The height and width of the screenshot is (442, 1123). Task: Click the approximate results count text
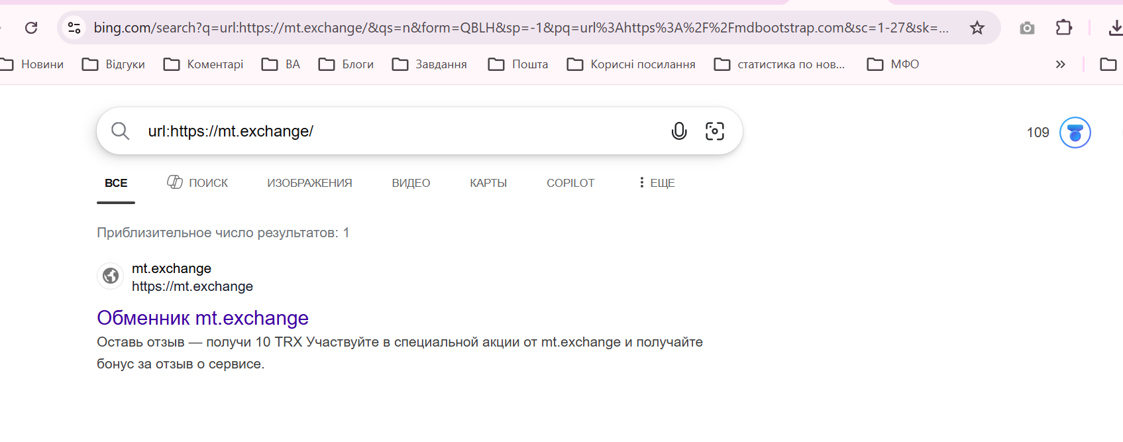(x=223, y=233)
